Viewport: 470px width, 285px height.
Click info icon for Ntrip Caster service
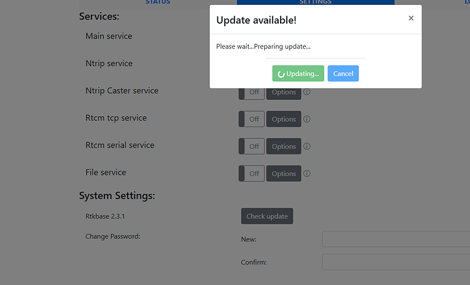[x=307, y=92]
